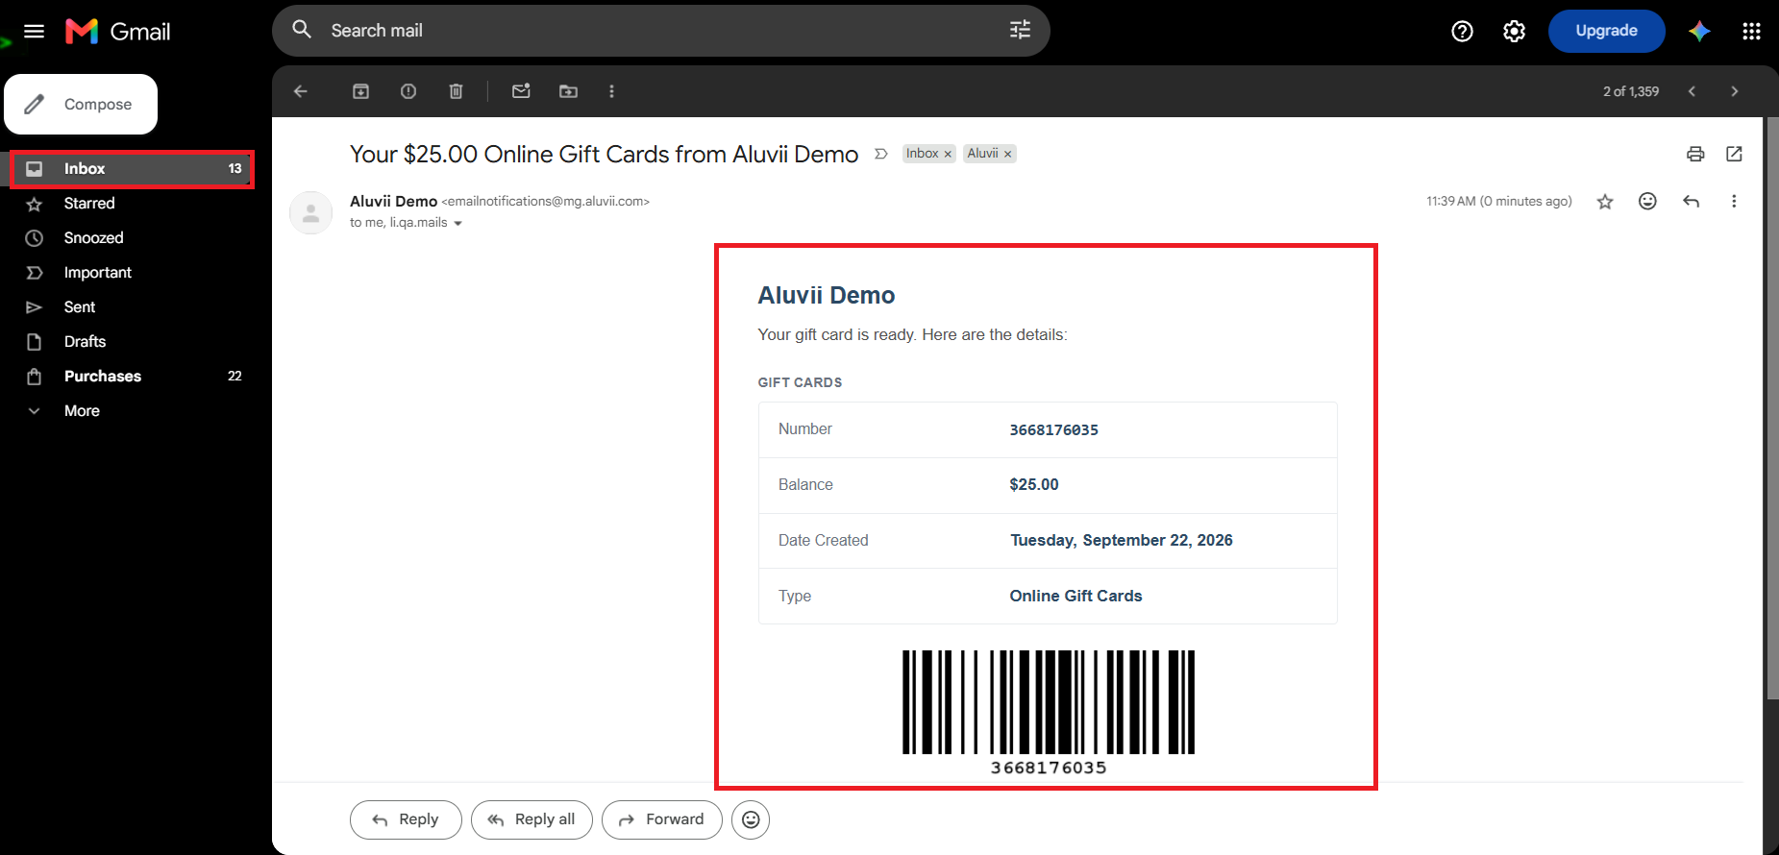Click the Forward button
1779x855 pixels.
click(x=661, y=819)
